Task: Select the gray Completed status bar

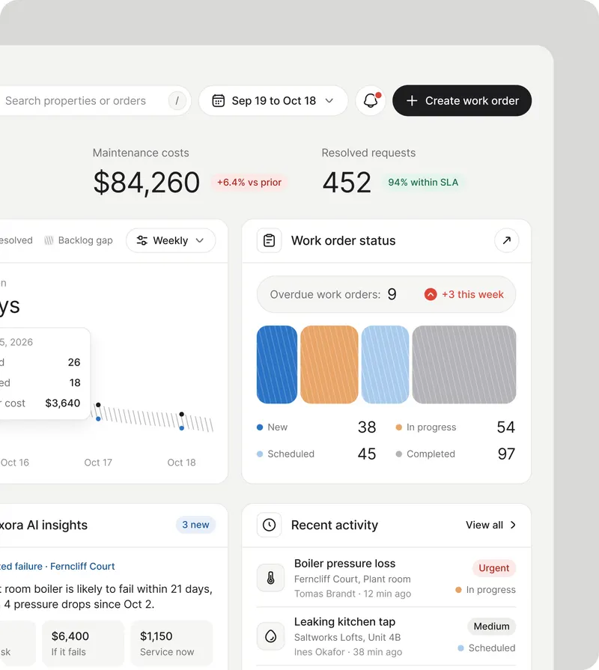Action: 464,365
